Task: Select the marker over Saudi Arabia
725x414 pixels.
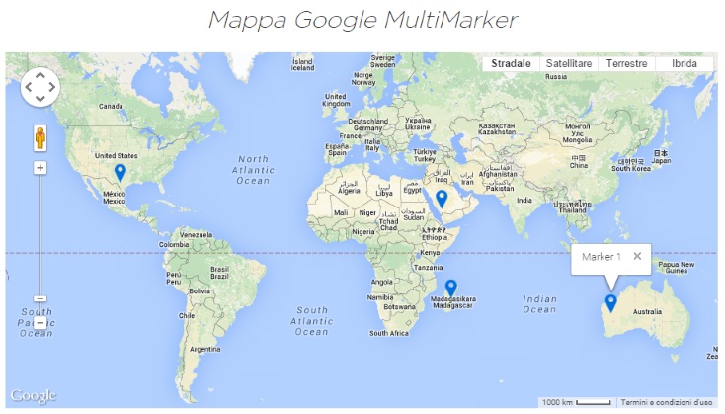Action: tap(442, 198)
